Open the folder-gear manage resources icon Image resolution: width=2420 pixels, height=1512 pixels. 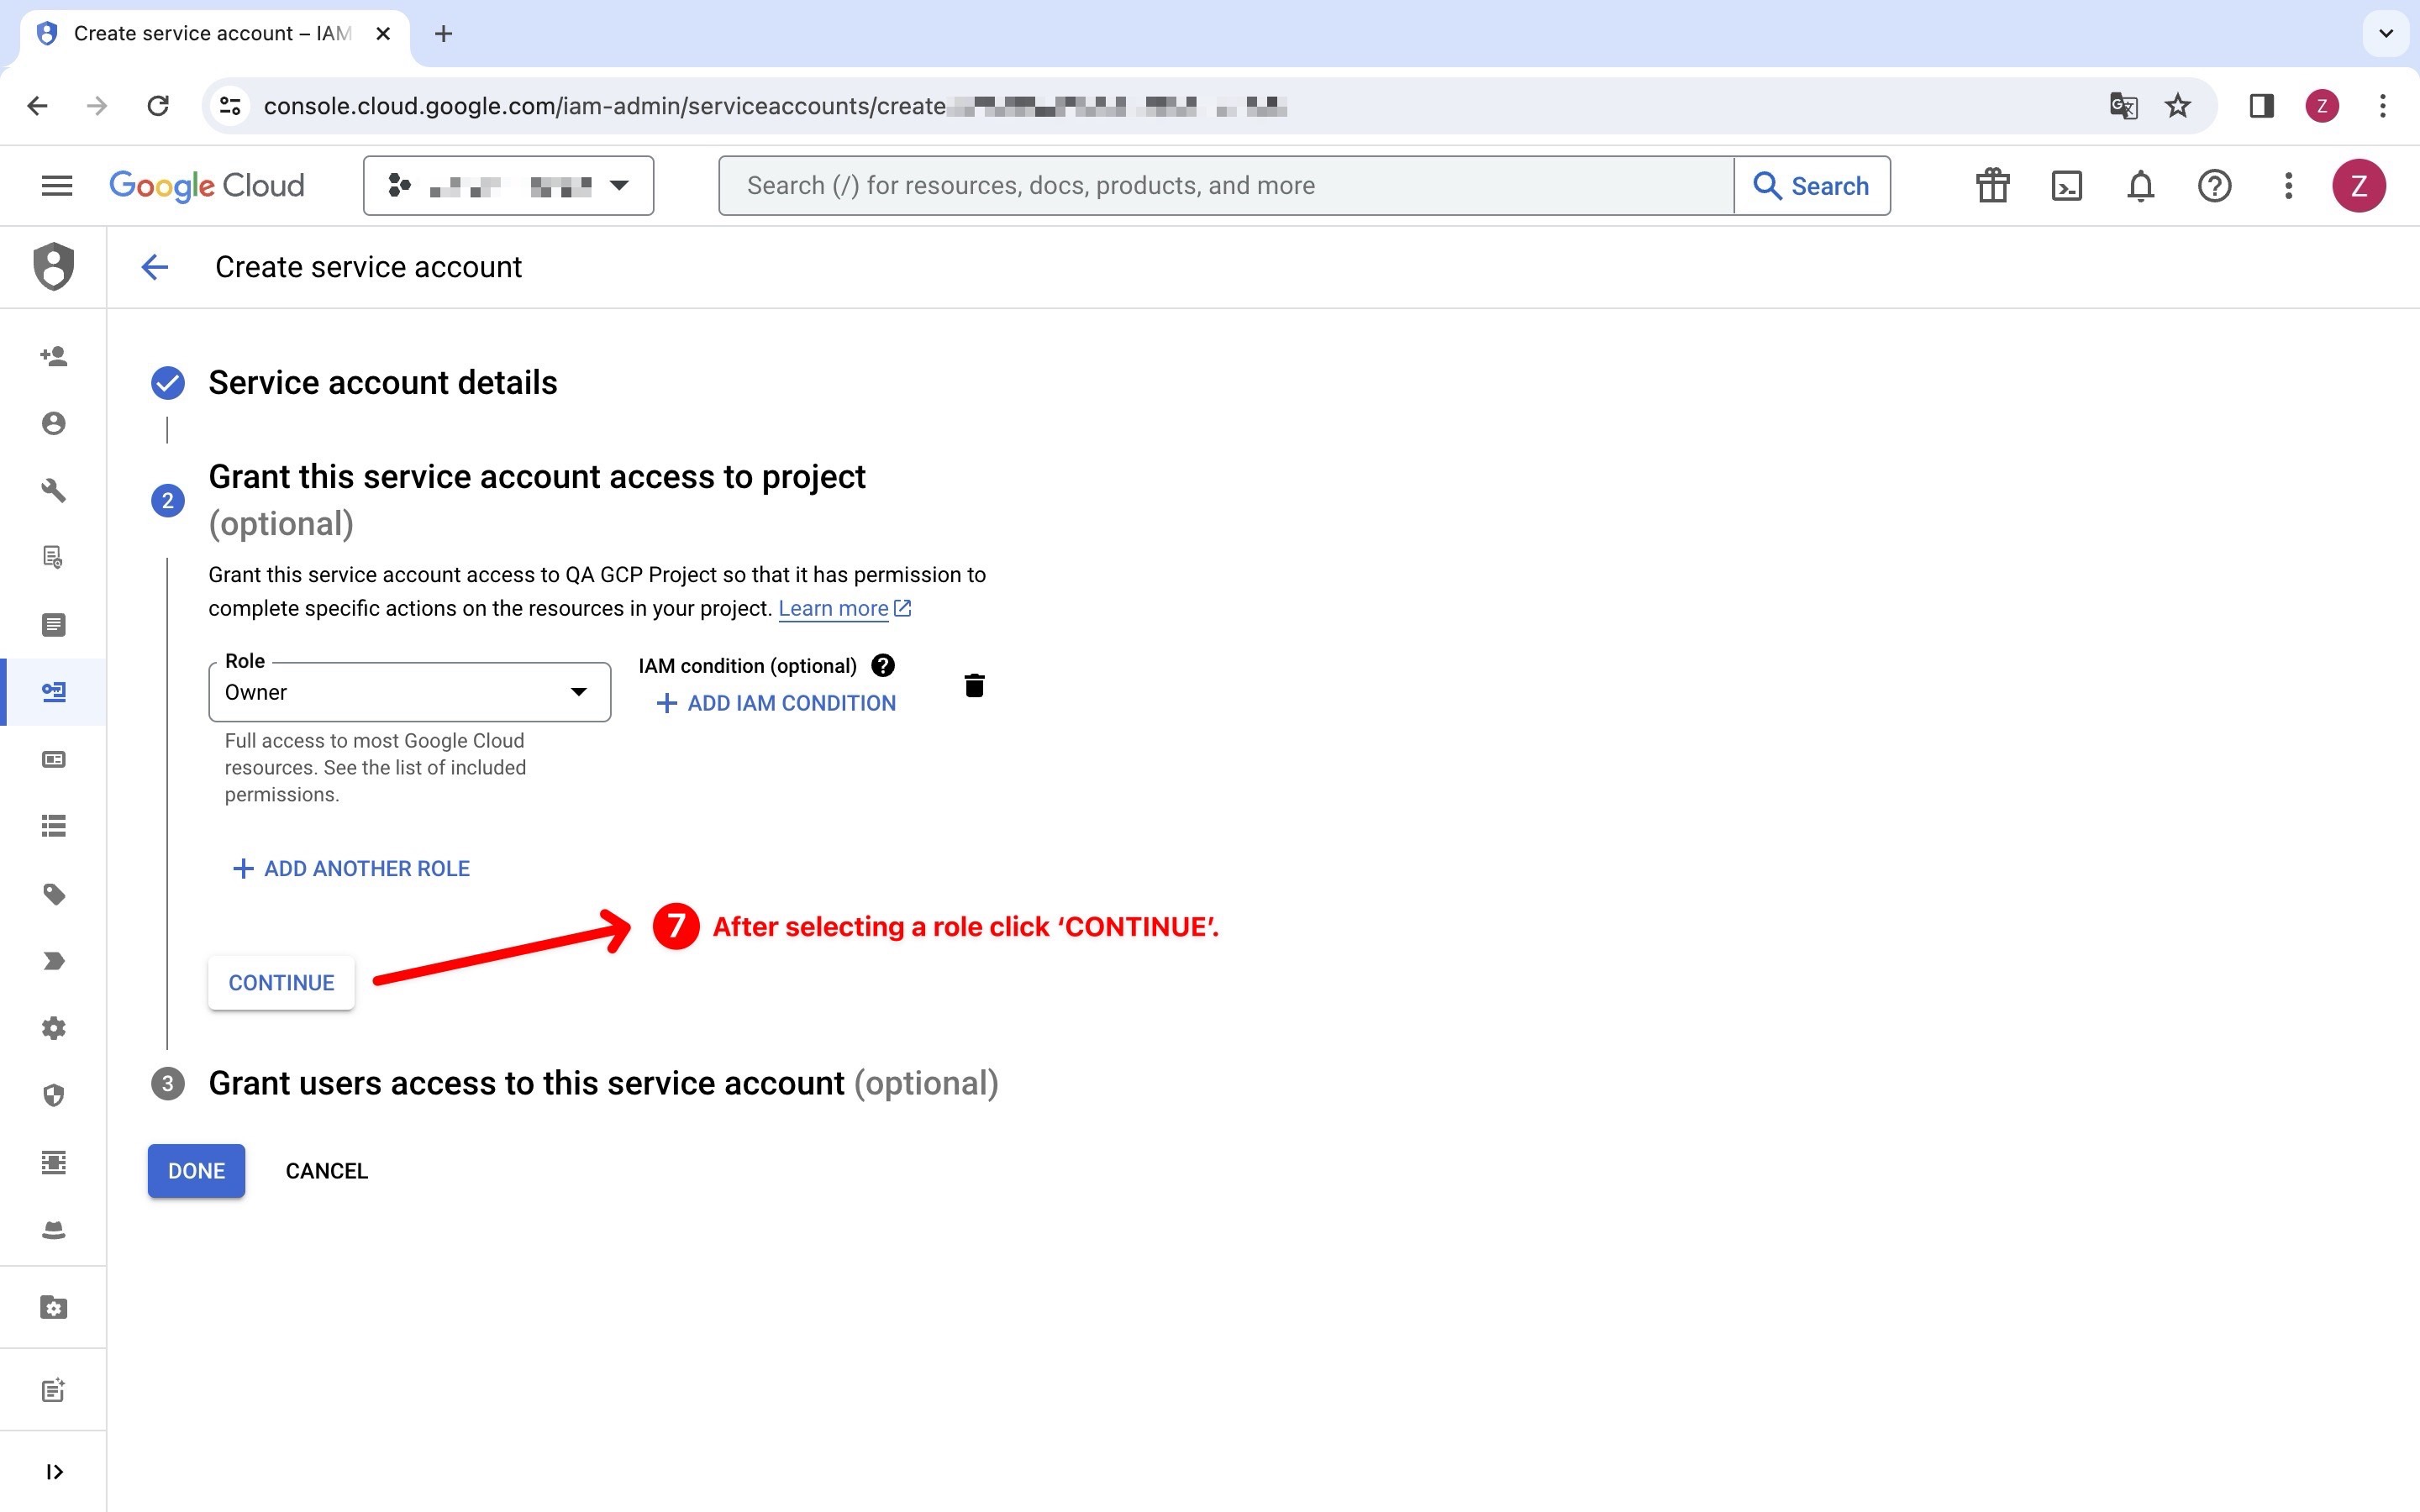(54, 1307)
